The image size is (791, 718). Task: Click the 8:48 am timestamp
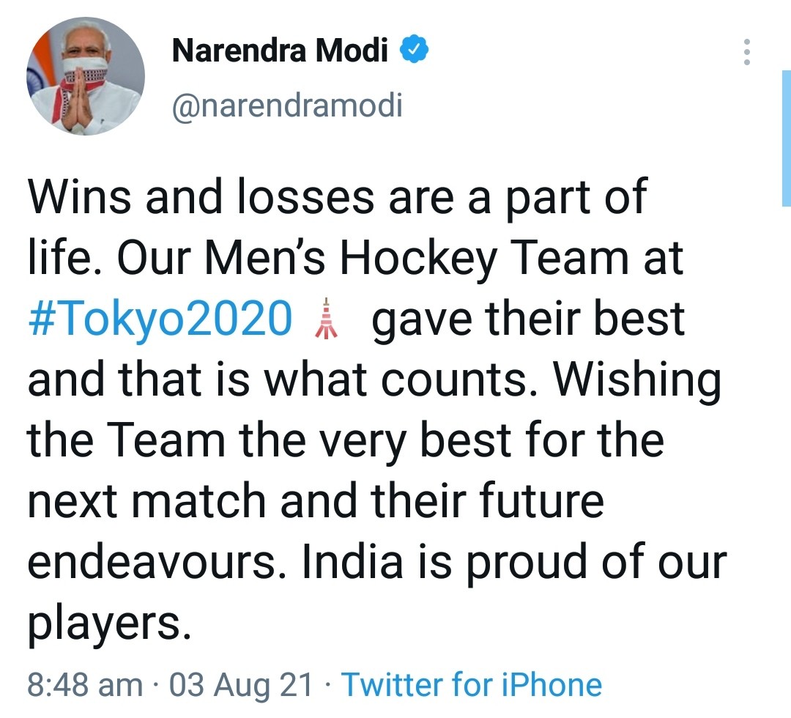tap(85, 685)
